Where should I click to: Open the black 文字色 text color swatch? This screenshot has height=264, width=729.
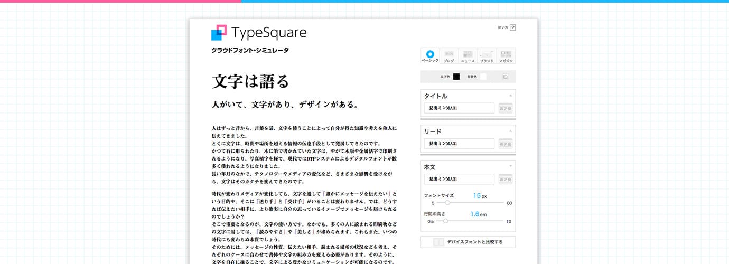pos(456,77)
